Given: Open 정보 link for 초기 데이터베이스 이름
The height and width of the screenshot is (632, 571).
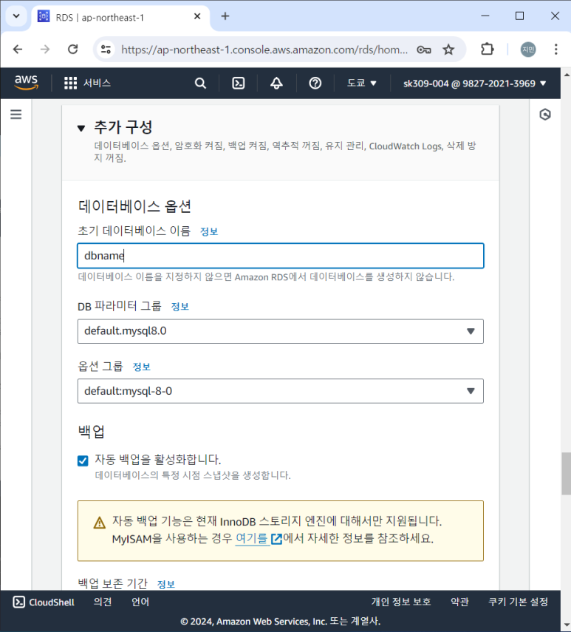Looking at the screenshot, I should [208, 232].
